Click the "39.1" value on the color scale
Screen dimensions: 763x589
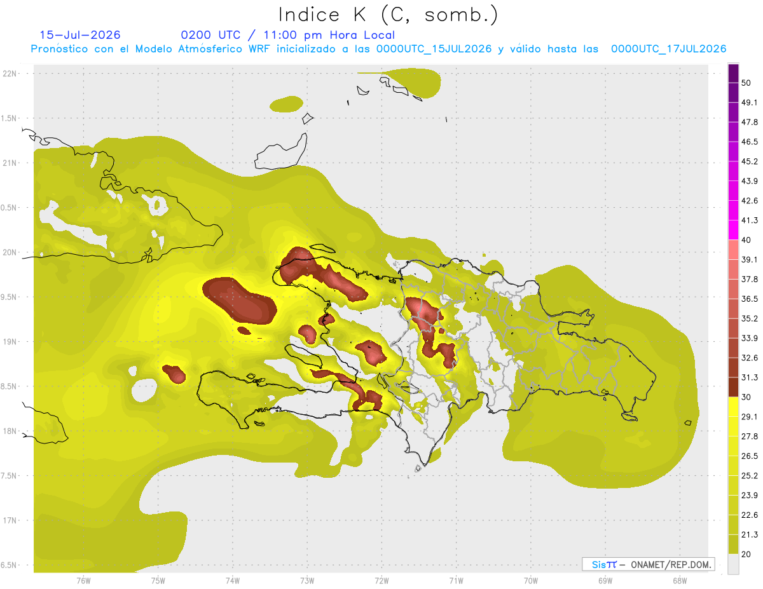point(749,260)
